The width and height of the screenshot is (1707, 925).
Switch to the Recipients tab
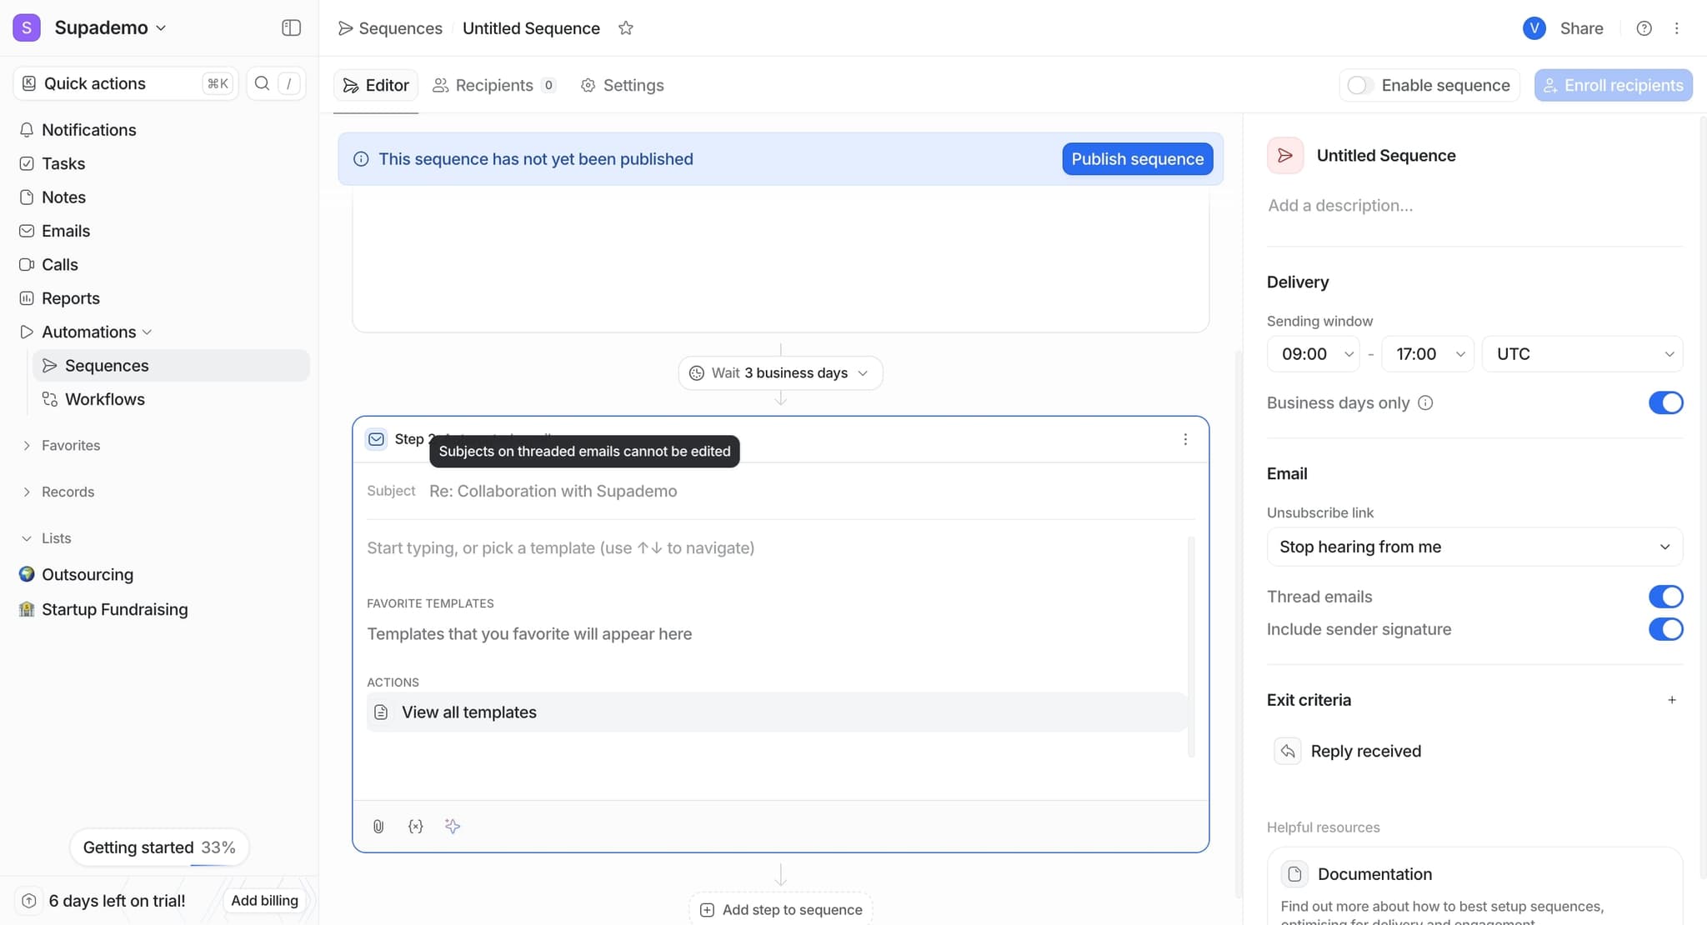(493, 85)
